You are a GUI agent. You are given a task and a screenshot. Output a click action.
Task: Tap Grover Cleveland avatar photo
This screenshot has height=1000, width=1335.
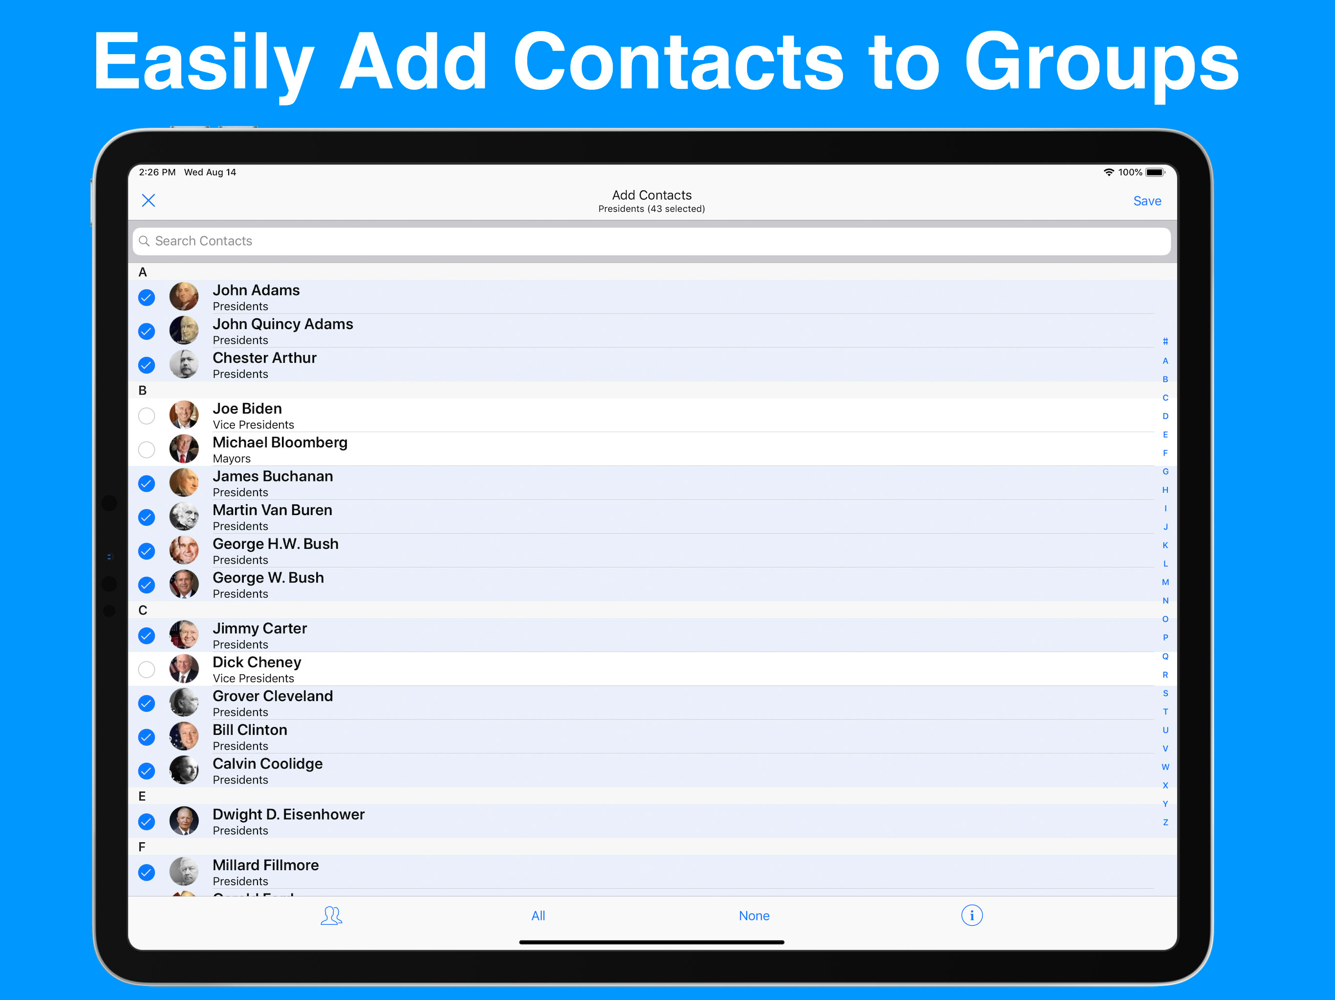click(x=184, y=702)
